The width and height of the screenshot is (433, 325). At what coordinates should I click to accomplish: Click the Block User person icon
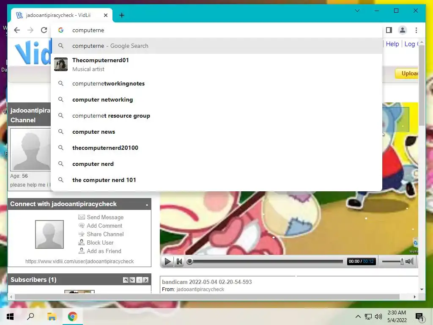(x=82, y=242)
